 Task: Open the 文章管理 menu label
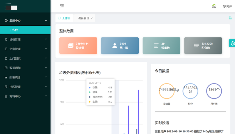15,49
